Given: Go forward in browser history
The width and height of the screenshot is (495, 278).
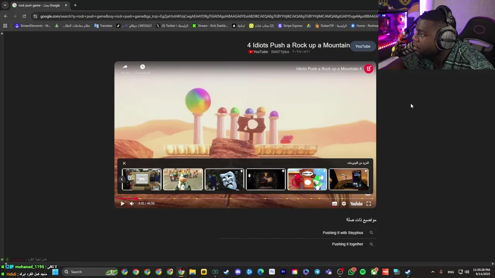Looking at the screenshot, I should click(x=15, y=16).
